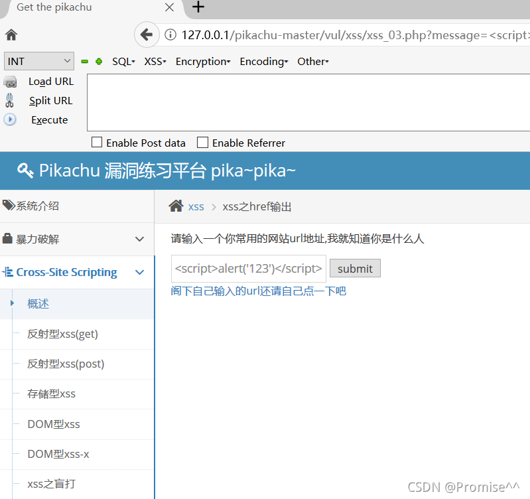Click the Cross-Site Scripting tree icon
The image size is (530, 499).
(8, 272)
